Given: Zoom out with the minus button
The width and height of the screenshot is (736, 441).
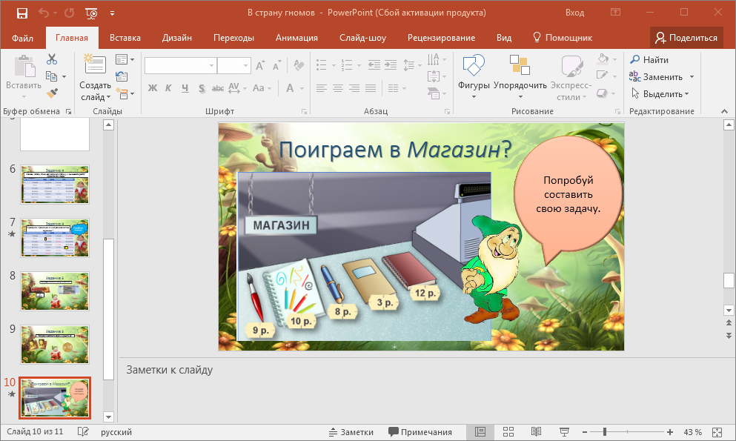Looking at the screenshot, I should coord(584,432).
